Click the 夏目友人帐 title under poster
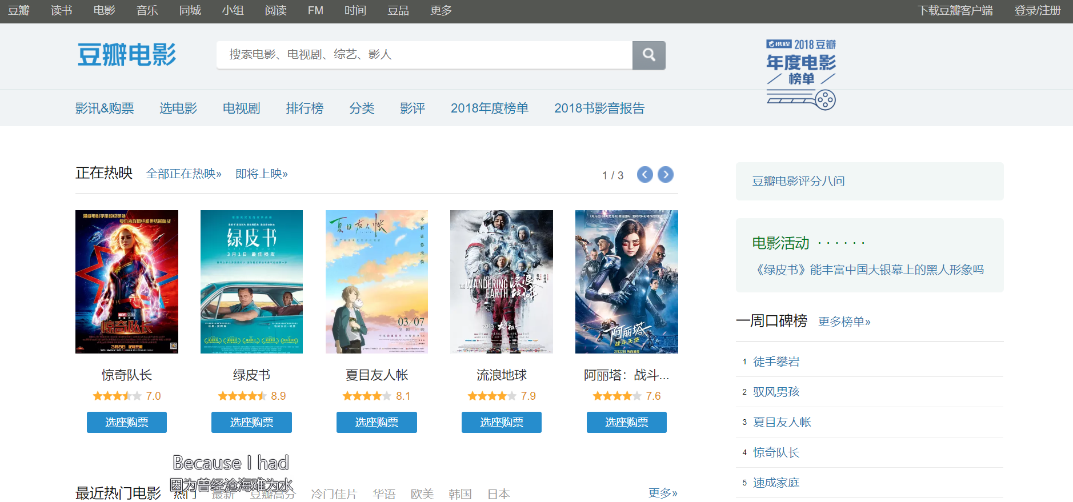The image size is (1073, 502). (377, 375)
